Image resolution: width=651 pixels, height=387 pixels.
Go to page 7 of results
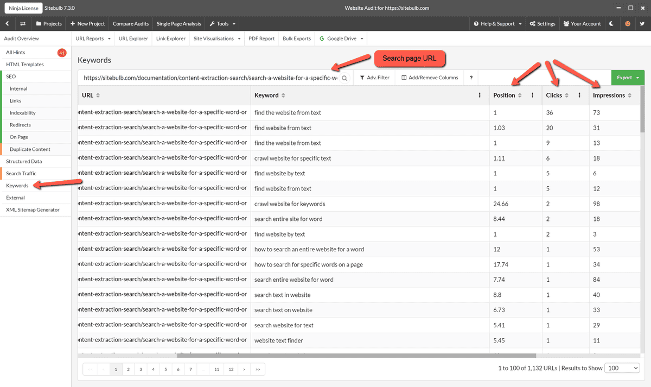pos(191,369)
